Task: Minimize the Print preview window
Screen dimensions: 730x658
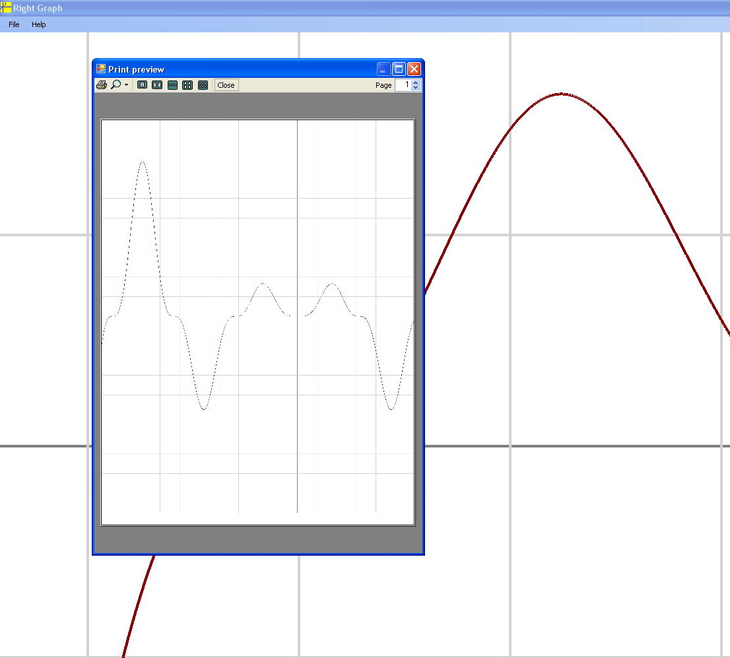Action: tap(383, 69)
